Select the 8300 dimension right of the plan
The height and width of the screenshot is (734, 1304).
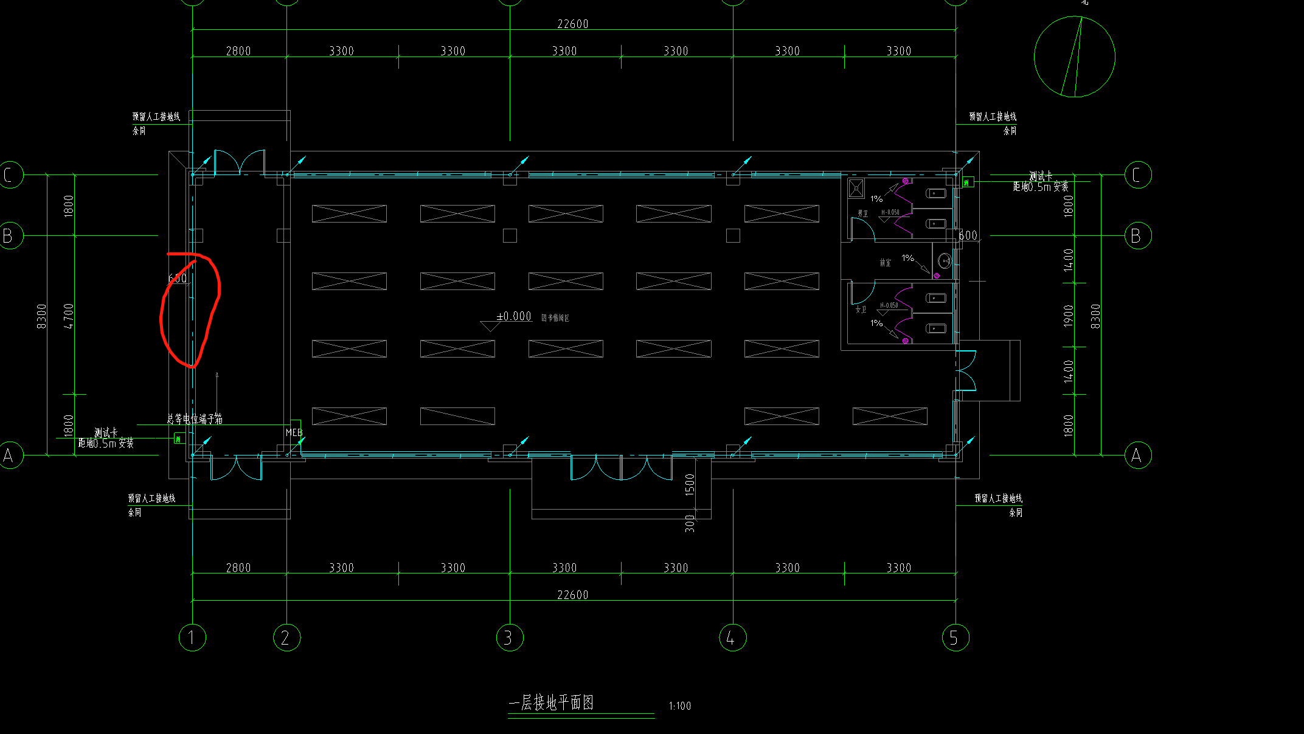(x=1095, y=316)
